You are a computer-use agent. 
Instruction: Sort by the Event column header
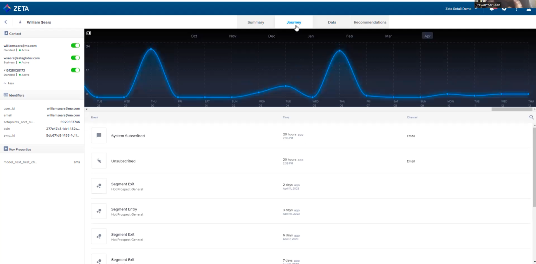click(x=94, y=117)
